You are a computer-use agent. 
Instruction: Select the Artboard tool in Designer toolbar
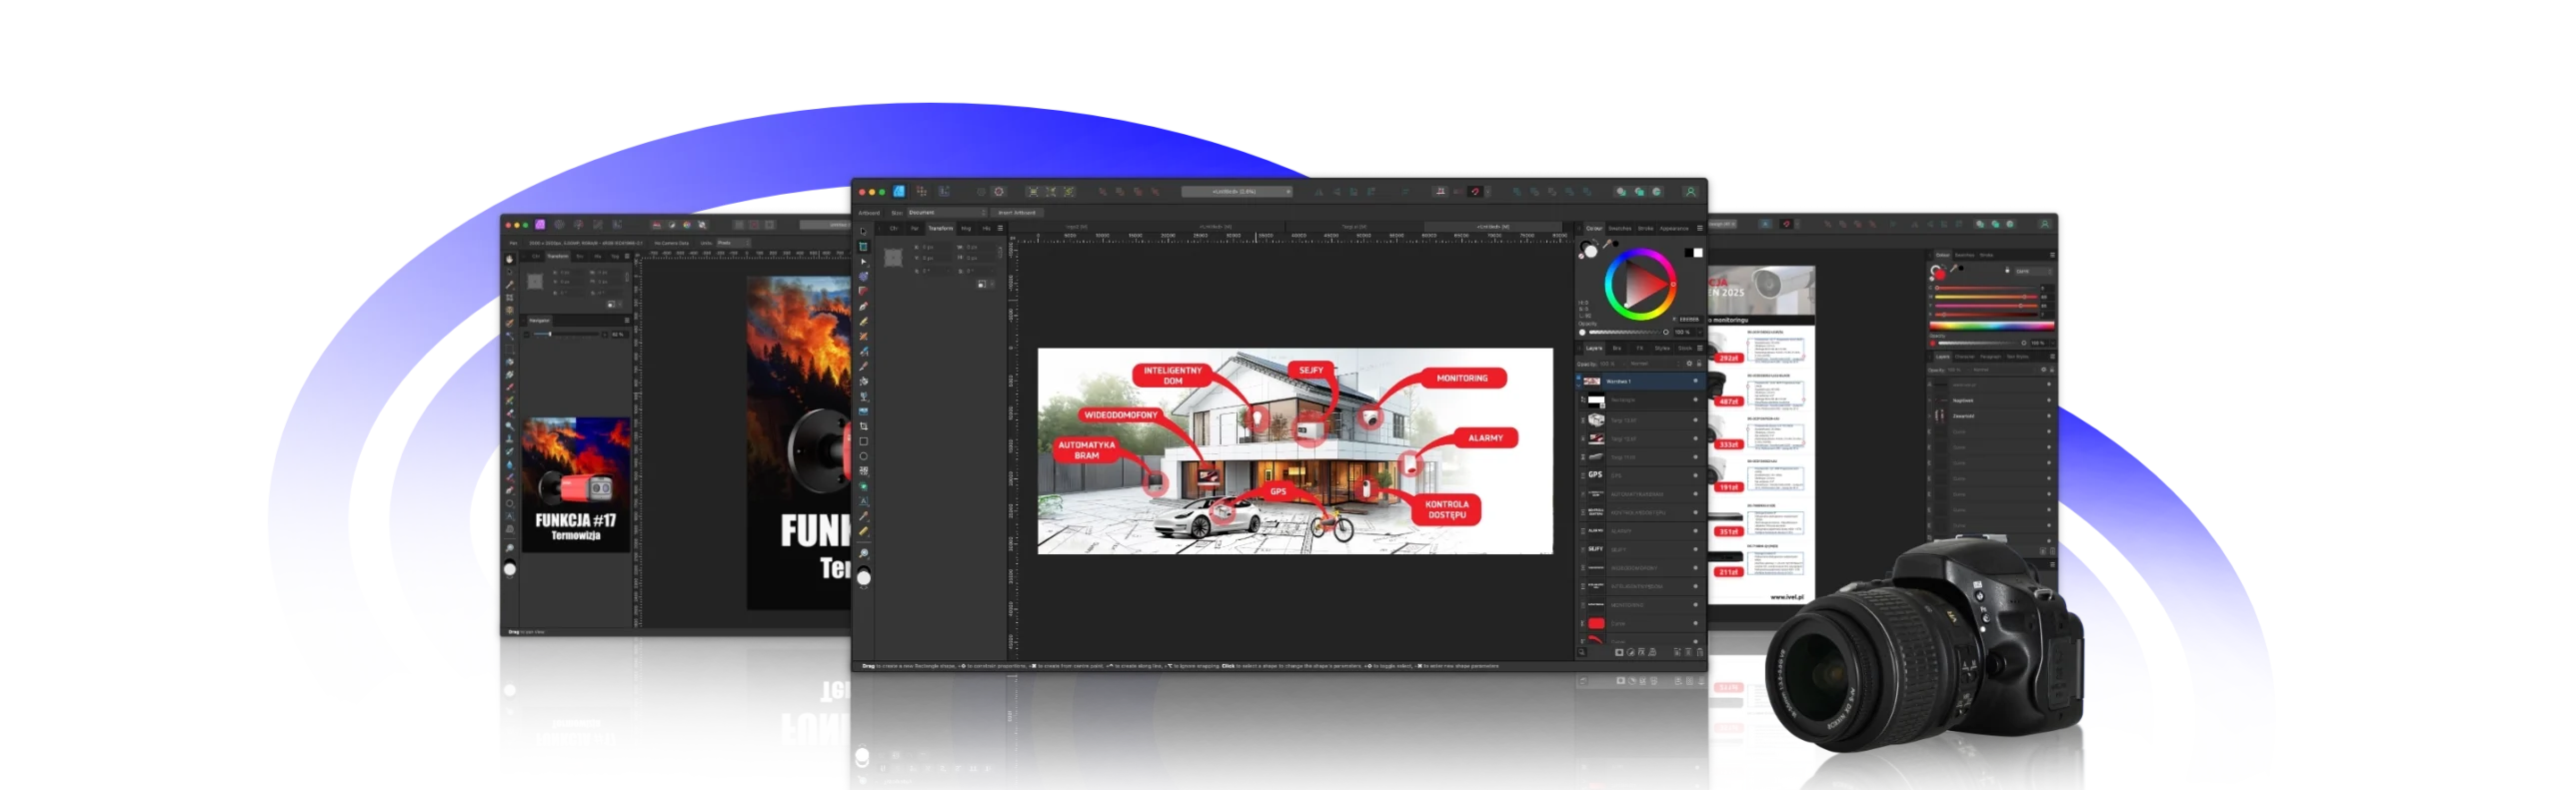[x=864, y=247]
